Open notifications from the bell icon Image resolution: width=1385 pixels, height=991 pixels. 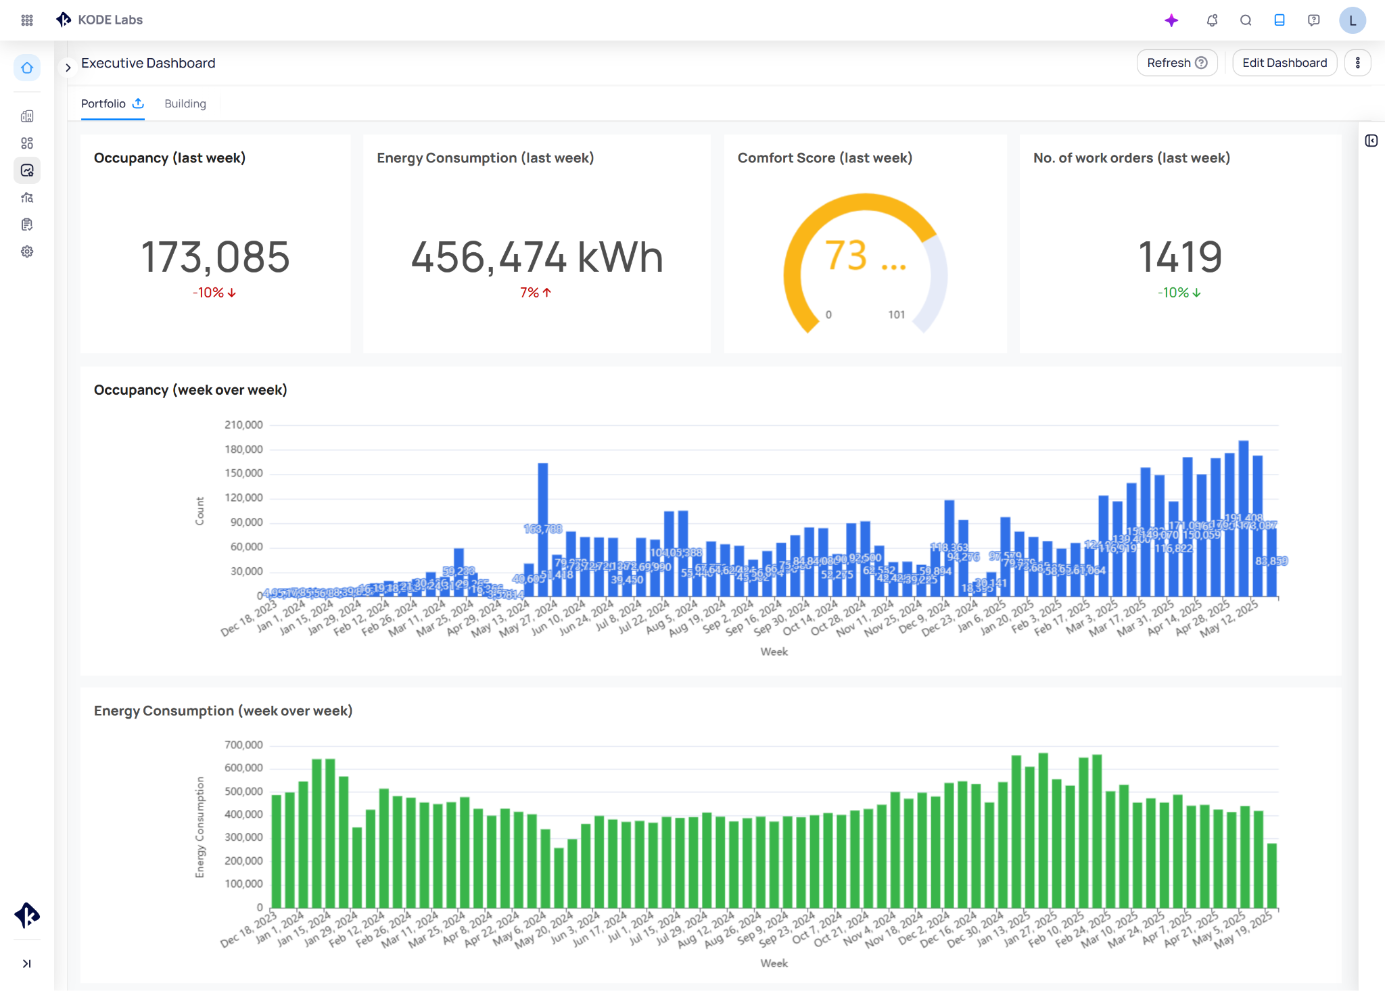click(x=1211, y=20)
